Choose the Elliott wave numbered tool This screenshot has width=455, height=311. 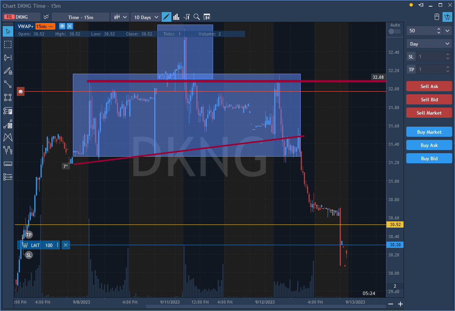[8, 150]
